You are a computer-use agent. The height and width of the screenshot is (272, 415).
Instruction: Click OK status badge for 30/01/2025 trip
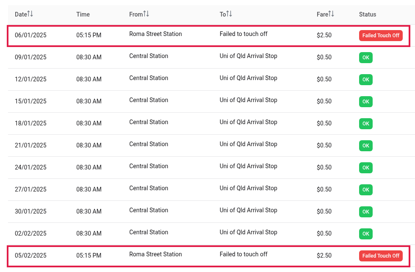pos(366,211)
